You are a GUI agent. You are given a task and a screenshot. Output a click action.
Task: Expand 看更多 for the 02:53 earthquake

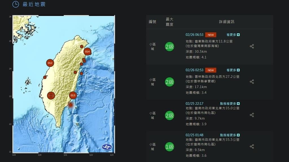233,70
